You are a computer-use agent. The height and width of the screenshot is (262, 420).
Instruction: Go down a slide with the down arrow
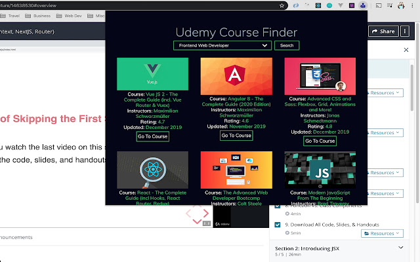tap(197, 221)
